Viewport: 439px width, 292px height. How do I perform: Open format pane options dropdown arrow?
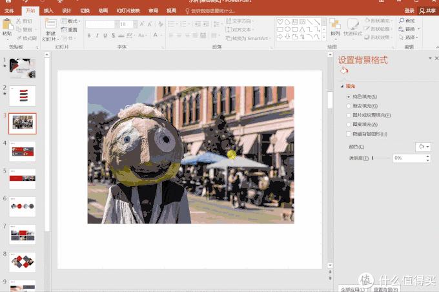tap(430, 58)
